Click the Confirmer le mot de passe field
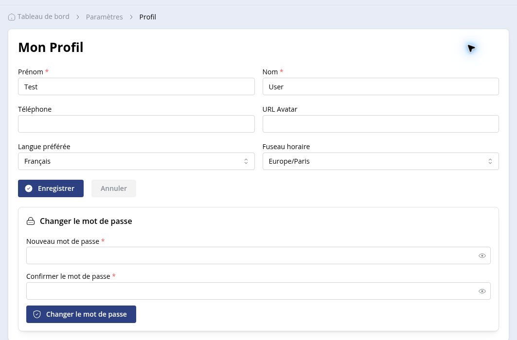 [x=258, y=291]
